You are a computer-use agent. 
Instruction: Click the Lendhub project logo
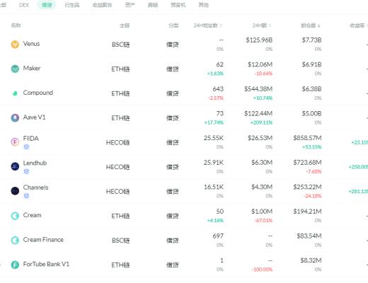click(15, 166)
